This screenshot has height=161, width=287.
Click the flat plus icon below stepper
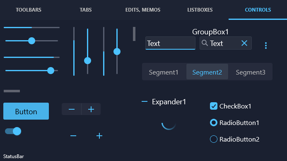(x=99, y=136)
